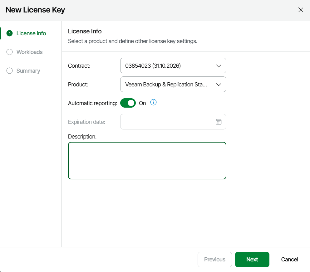This screenshot has height=272, width=310.
Task: Focus the Description text area
Action: pos(147,161)
